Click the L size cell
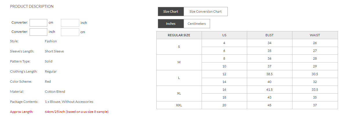Image resolution: width=349 pixels, height=123 pixels. click(x=179, y=78)
